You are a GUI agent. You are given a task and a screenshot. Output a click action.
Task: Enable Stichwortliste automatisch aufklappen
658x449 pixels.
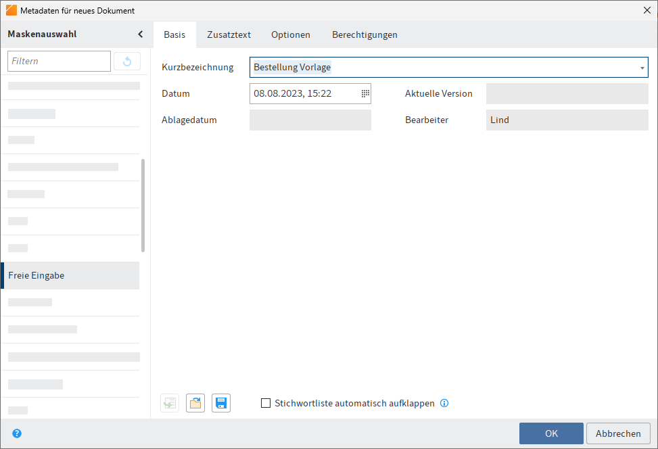click(x=266, y=402)
